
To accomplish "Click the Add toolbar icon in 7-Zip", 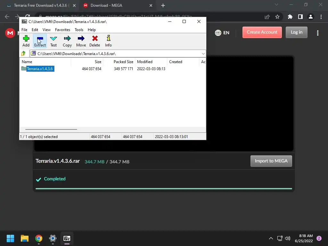I will (x=26, y=41).
